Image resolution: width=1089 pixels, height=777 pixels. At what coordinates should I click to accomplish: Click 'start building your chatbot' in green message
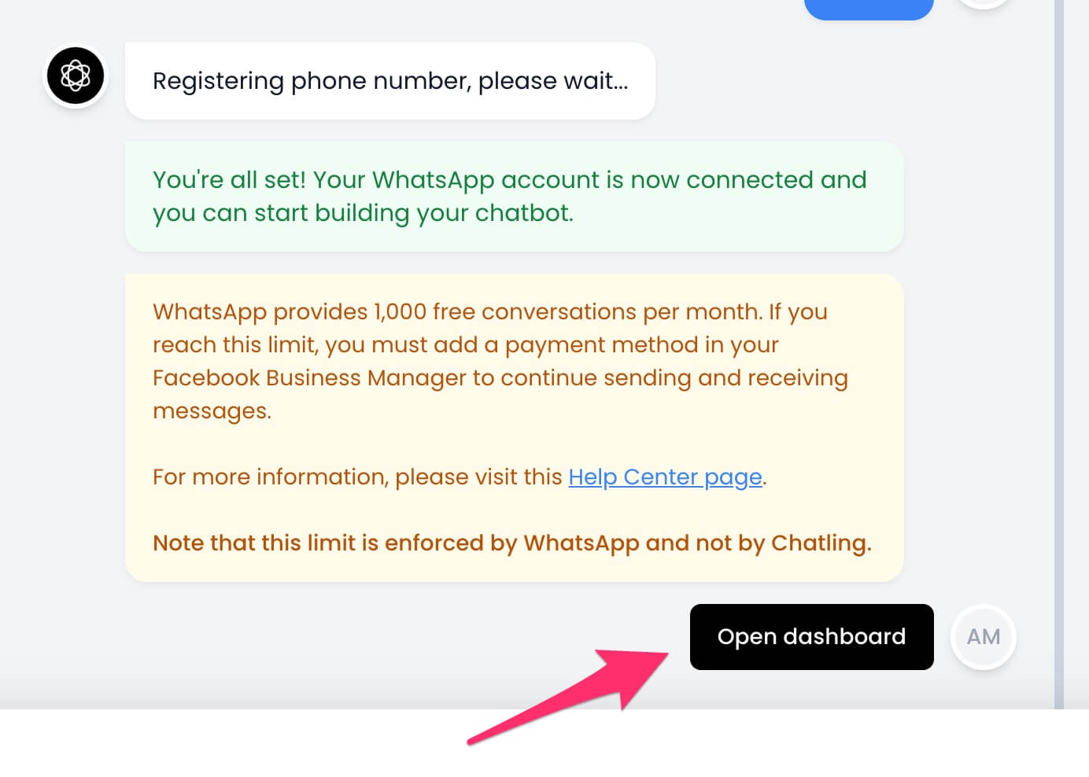[x=413, y=213]
